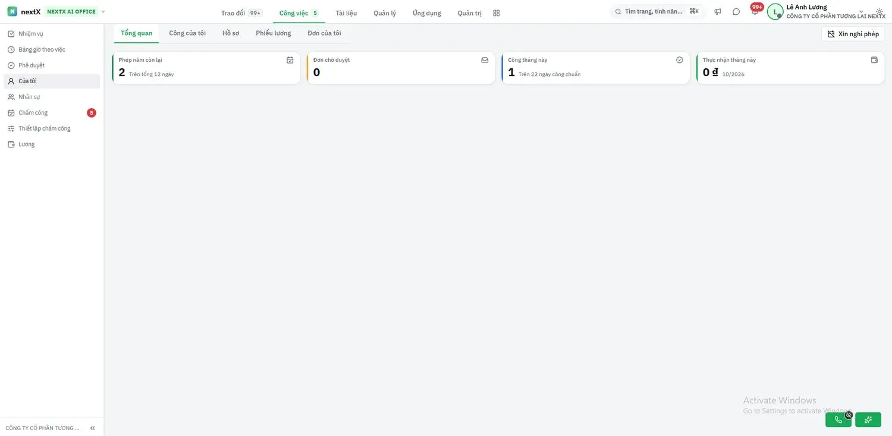892x436 pixels.
Task: Click the red 5 badge beside Chấm công
Action: pyautogui.click(x=92, y=113)
